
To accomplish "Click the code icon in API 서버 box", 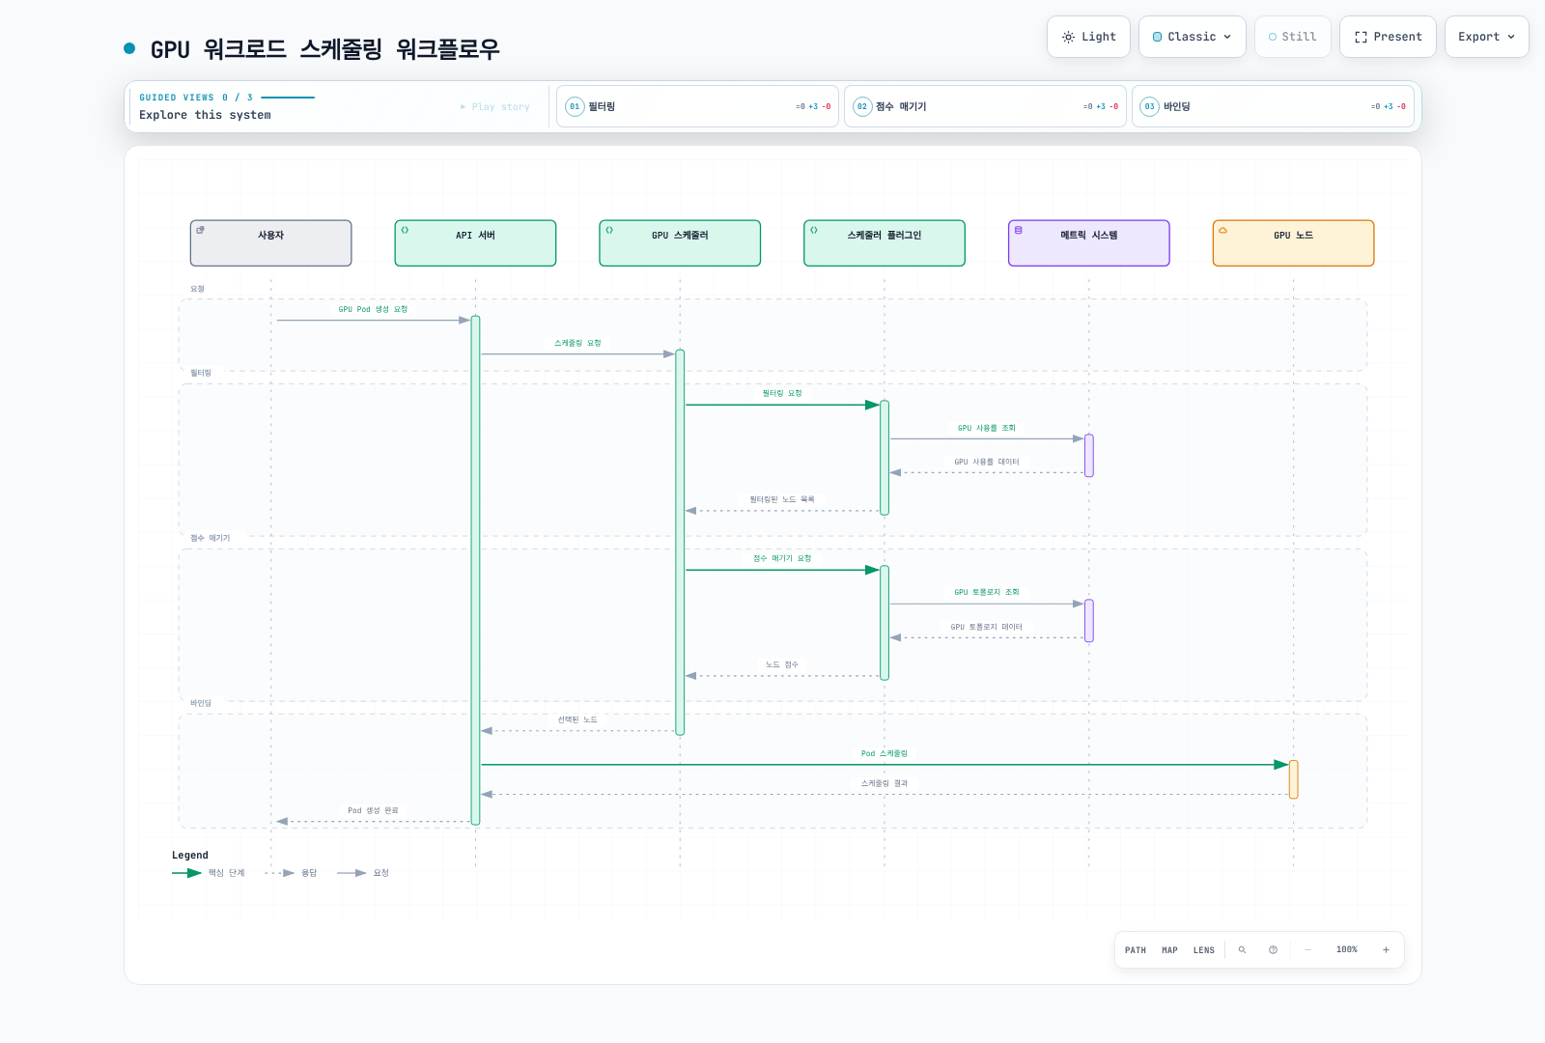I will coord(405,230).
